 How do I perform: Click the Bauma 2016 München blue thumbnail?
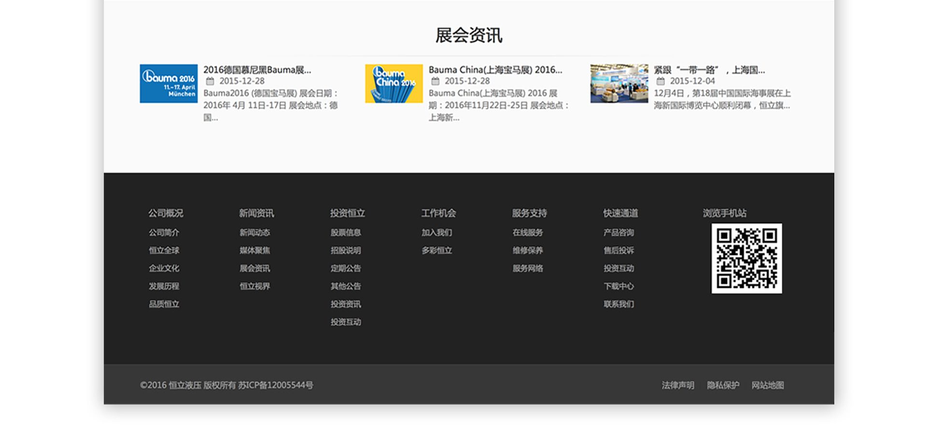[169, 83]
